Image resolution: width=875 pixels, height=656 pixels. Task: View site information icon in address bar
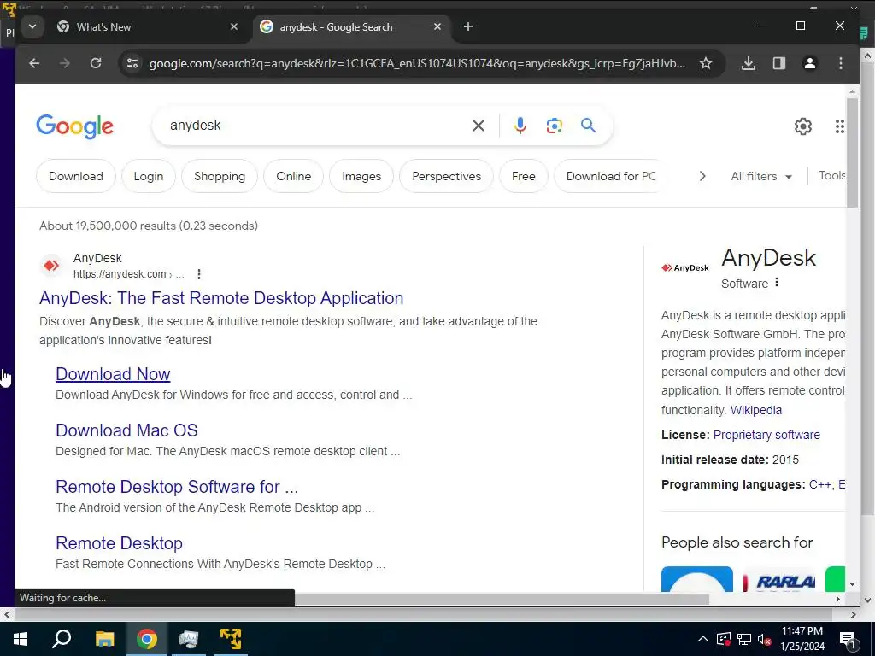[132, 63]
